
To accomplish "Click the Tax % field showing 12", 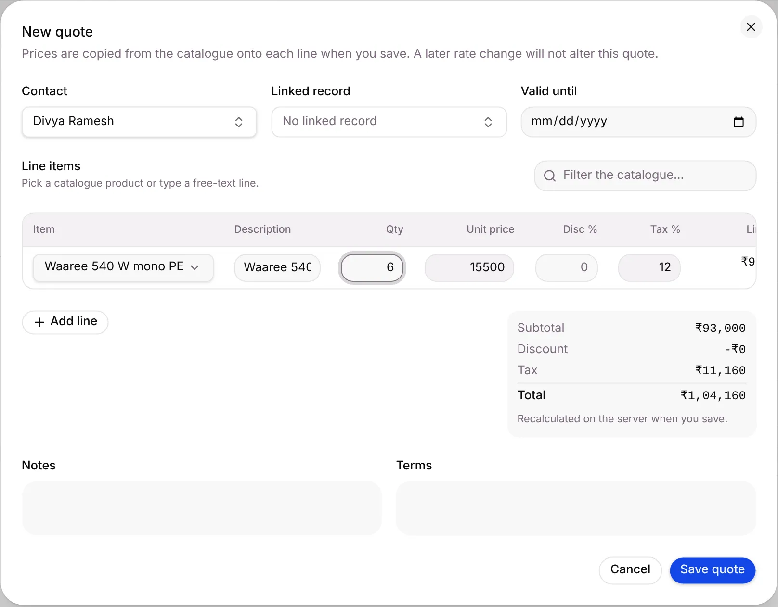I will point(649,267).
